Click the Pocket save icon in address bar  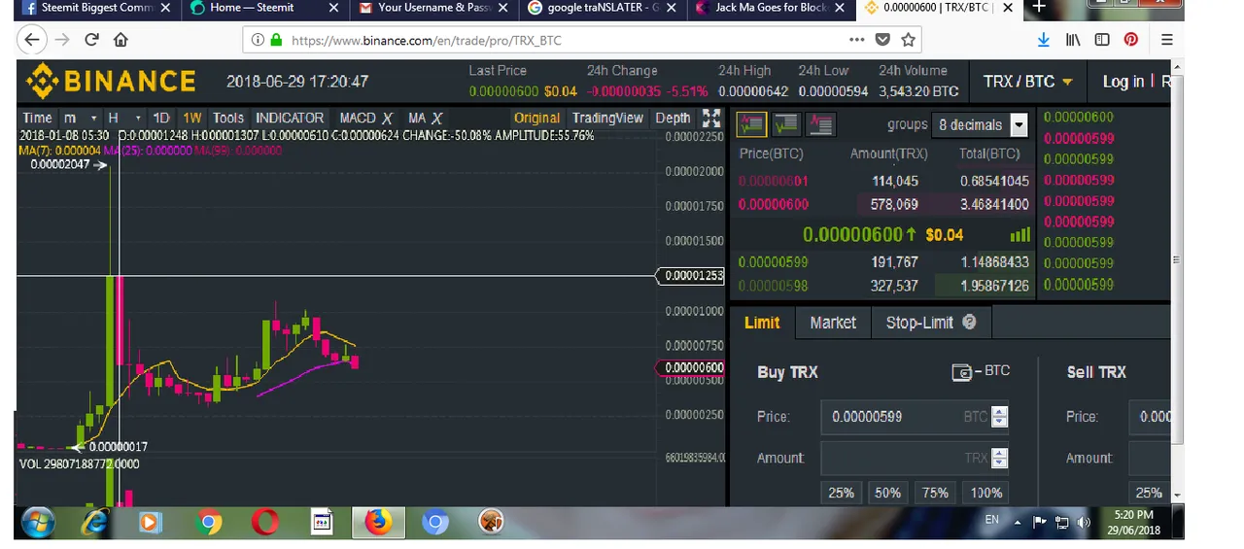point(882,40)
